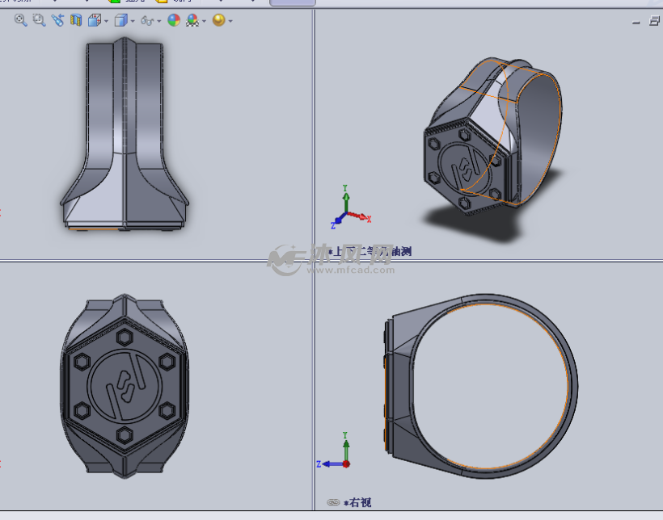Click the Display Style box icon
Image resolution: width=663 pixels, height=520 pixels.
120,20
